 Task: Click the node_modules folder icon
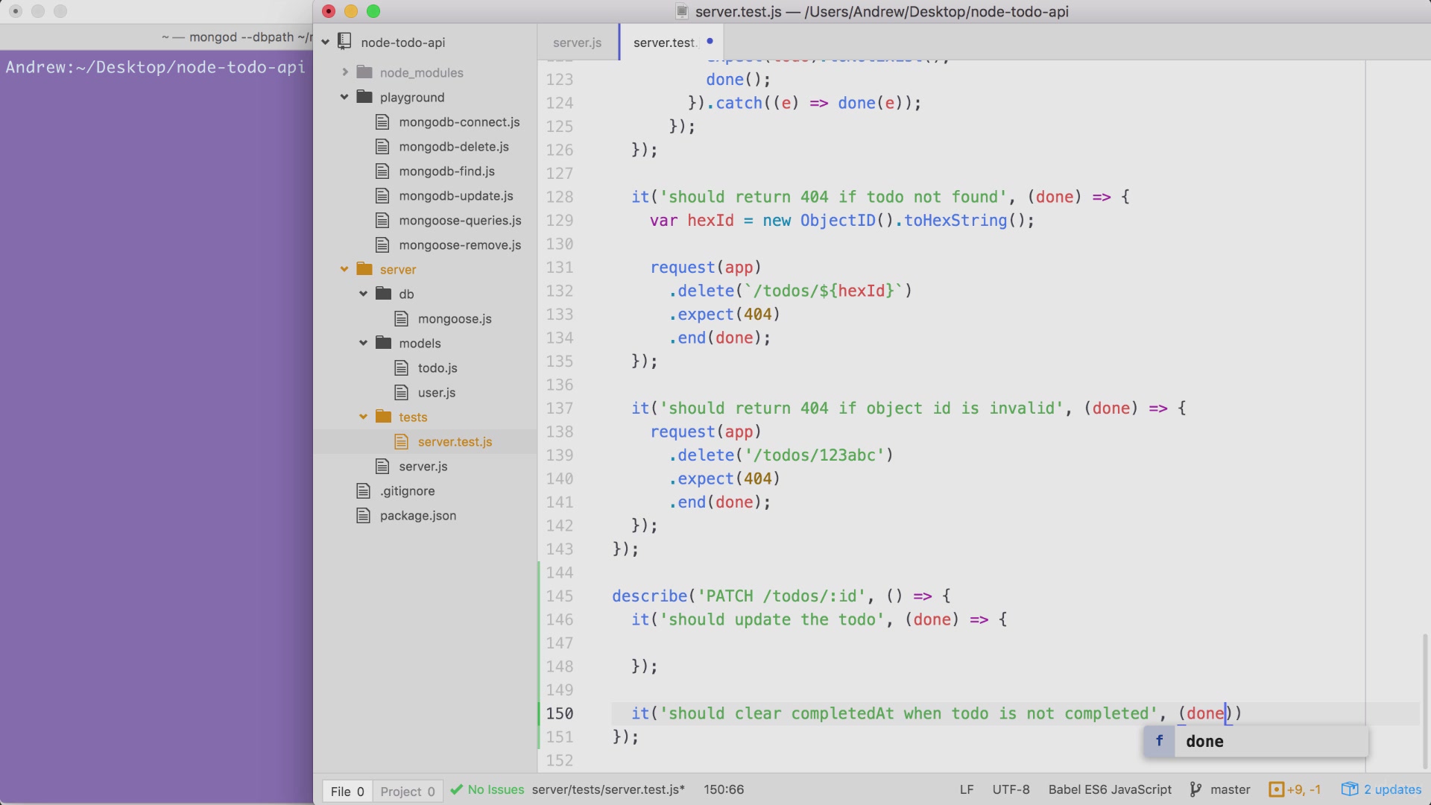(x=364, y=72)
